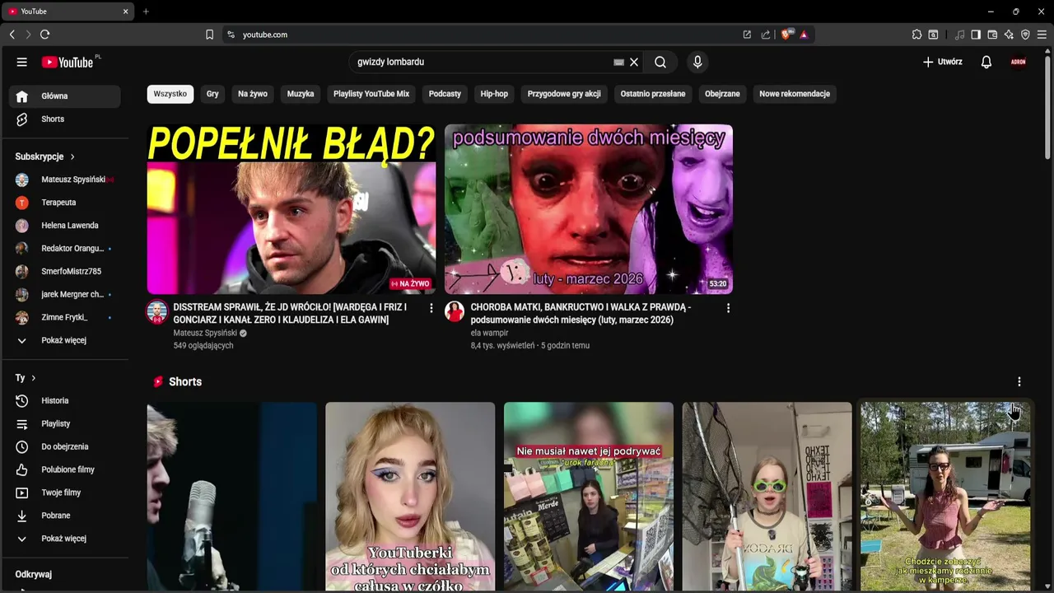Open Do obejrzenia watch later
The width and height of the screenshot is (1054, 593).
(x=65, y=447)
